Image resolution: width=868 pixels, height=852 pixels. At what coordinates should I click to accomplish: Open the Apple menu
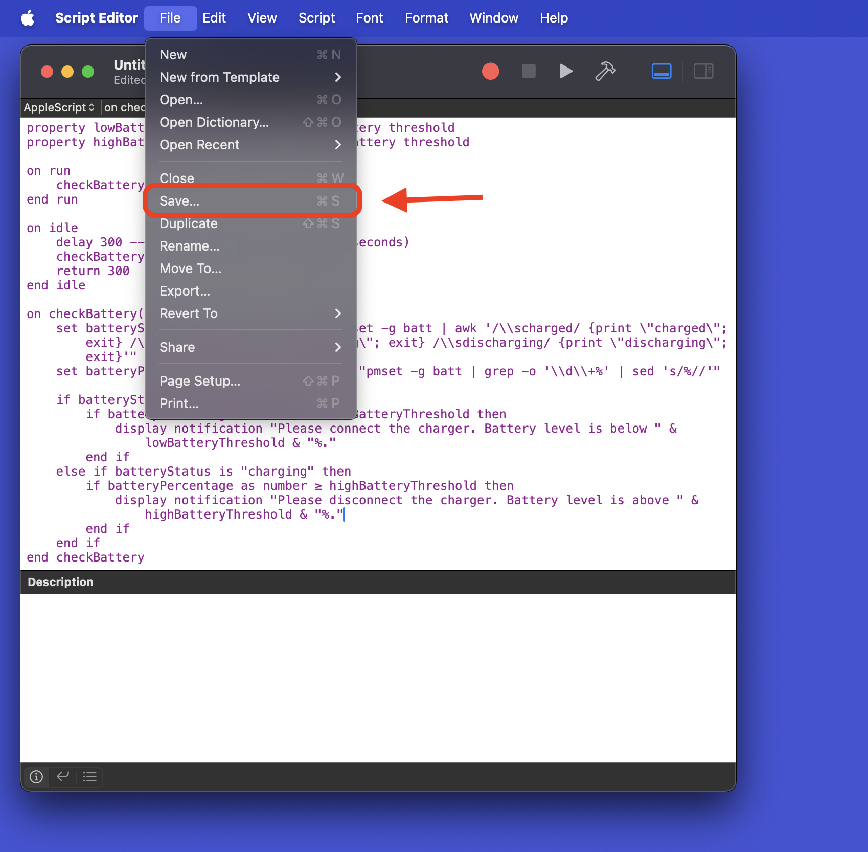tap(28, 18)
